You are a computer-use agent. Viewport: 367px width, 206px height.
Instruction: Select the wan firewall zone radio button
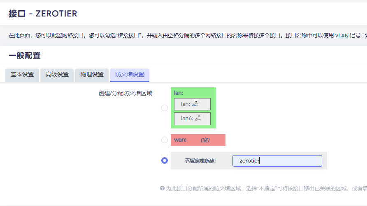point(165,140)
